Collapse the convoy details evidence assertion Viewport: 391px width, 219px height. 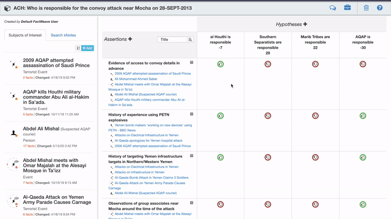click(x=192, y=63)
